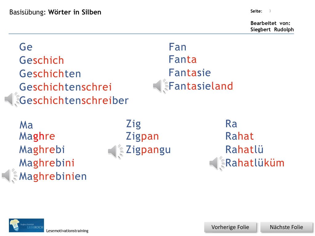Viewport: 315px width, 236px height.
Task: Click the word Maghrebinien
Action: (x=53, y=176)
